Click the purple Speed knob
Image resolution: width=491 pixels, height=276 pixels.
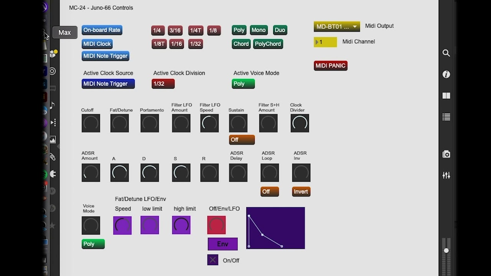pyautogui.click(x=122, y=225)
